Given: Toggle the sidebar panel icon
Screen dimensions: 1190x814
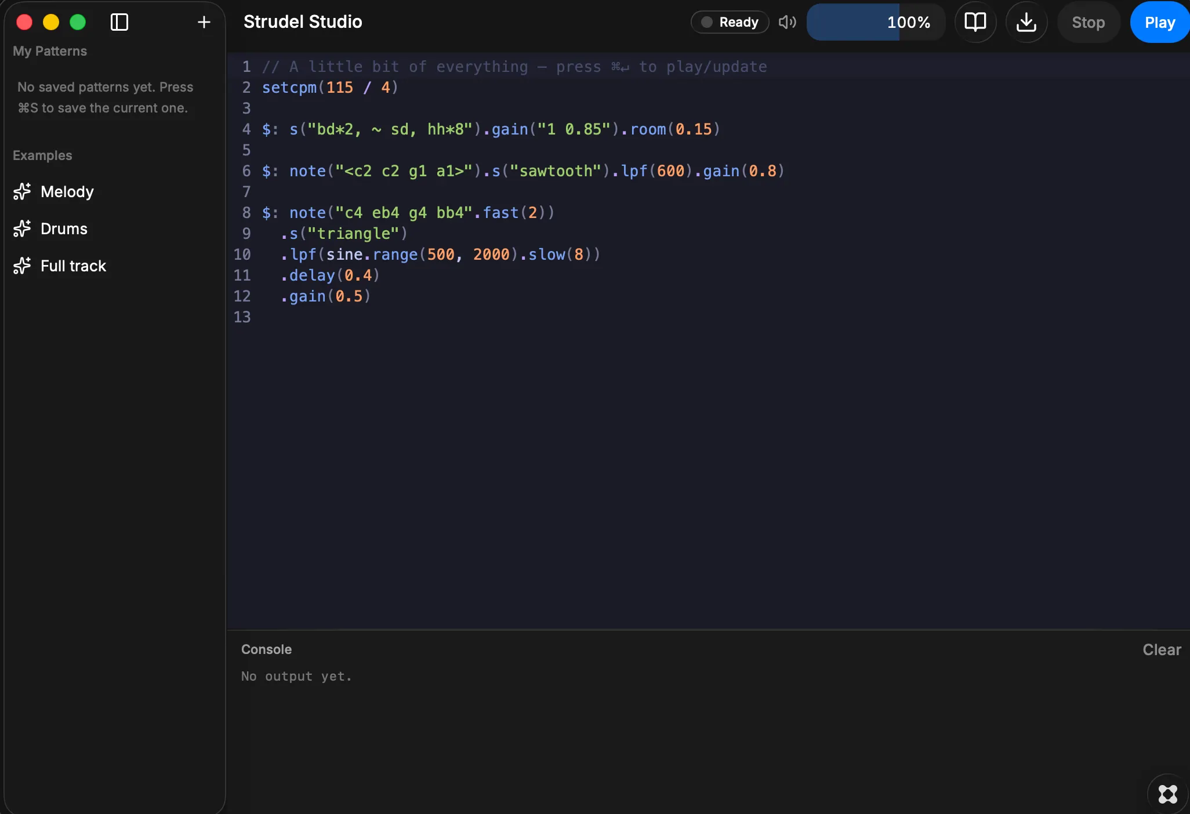Looking at the screenshot, I should point(119,22).
